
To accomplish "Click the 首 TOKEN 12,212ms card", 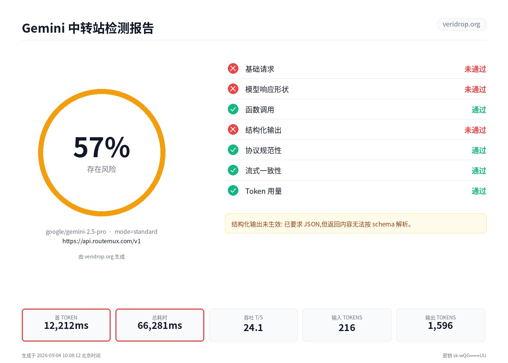I will pos(66,325).
